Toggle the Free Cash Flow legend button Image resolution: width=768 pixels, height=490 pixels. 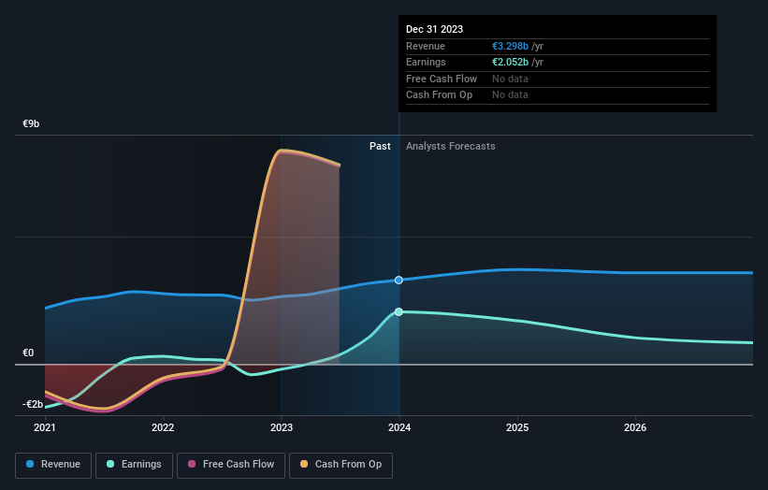click(x=231, y=465)
